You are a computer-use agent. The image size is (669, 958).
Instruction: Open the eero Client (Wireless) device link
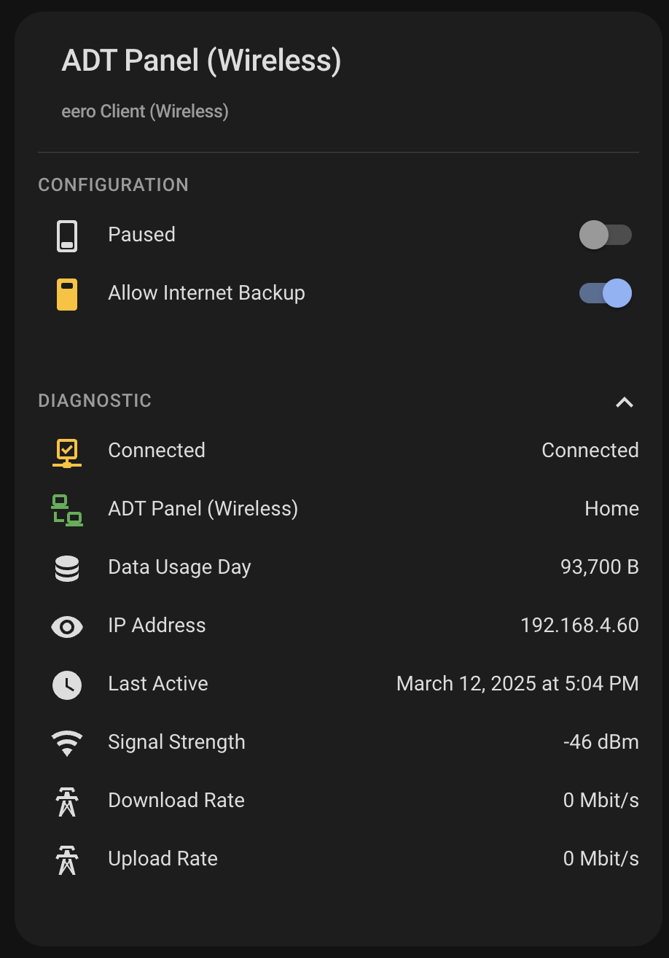145,112
